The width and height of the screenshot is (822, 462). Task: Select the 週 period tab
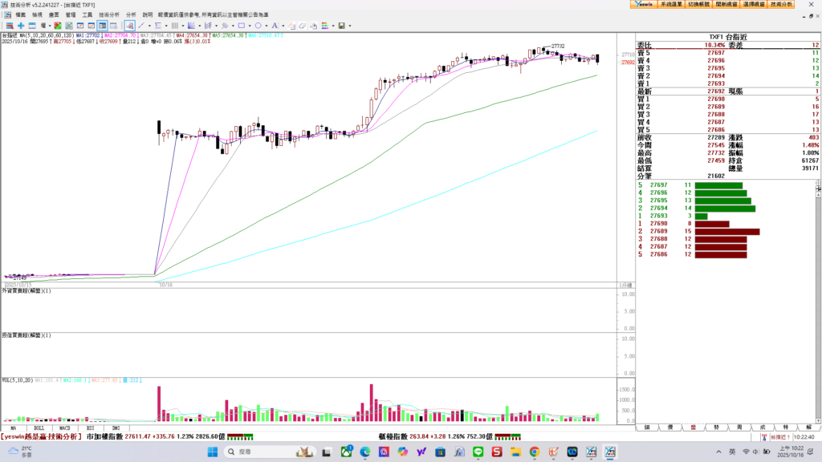(739, 428)
